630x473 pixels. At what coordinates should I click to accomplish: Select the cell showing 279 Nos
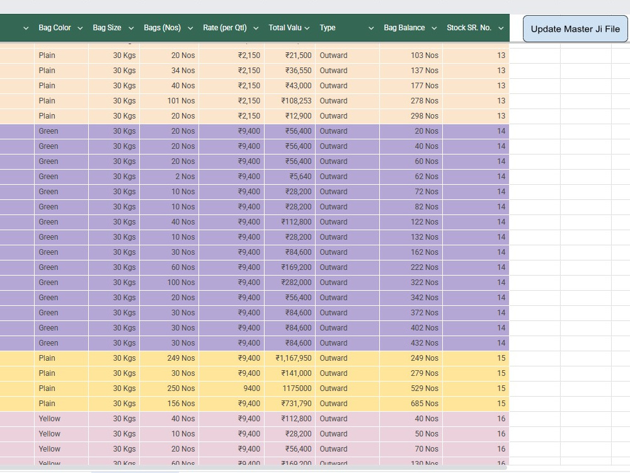pyautogui.click(x=411, y=373)
